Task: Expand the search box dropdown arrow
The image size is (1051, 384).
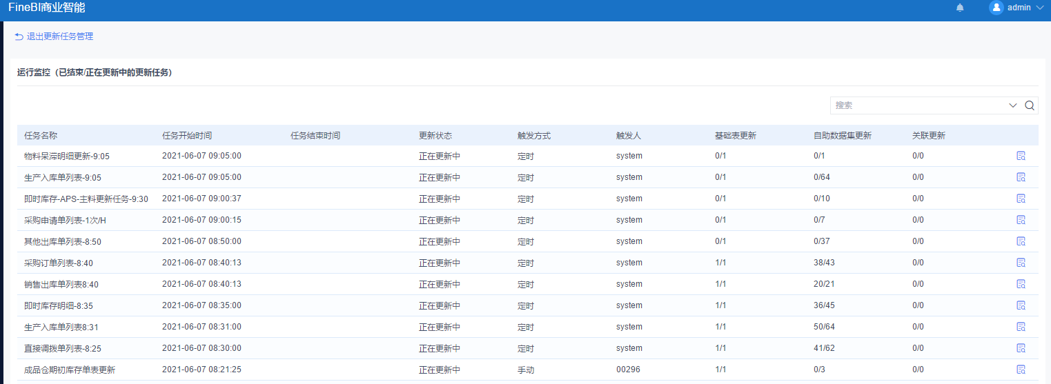Action: 1013,105
